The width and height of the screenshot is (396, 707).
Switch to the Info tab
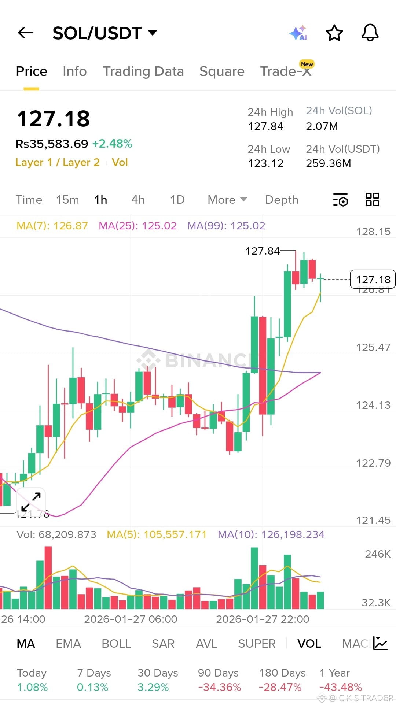pos(75,71)
